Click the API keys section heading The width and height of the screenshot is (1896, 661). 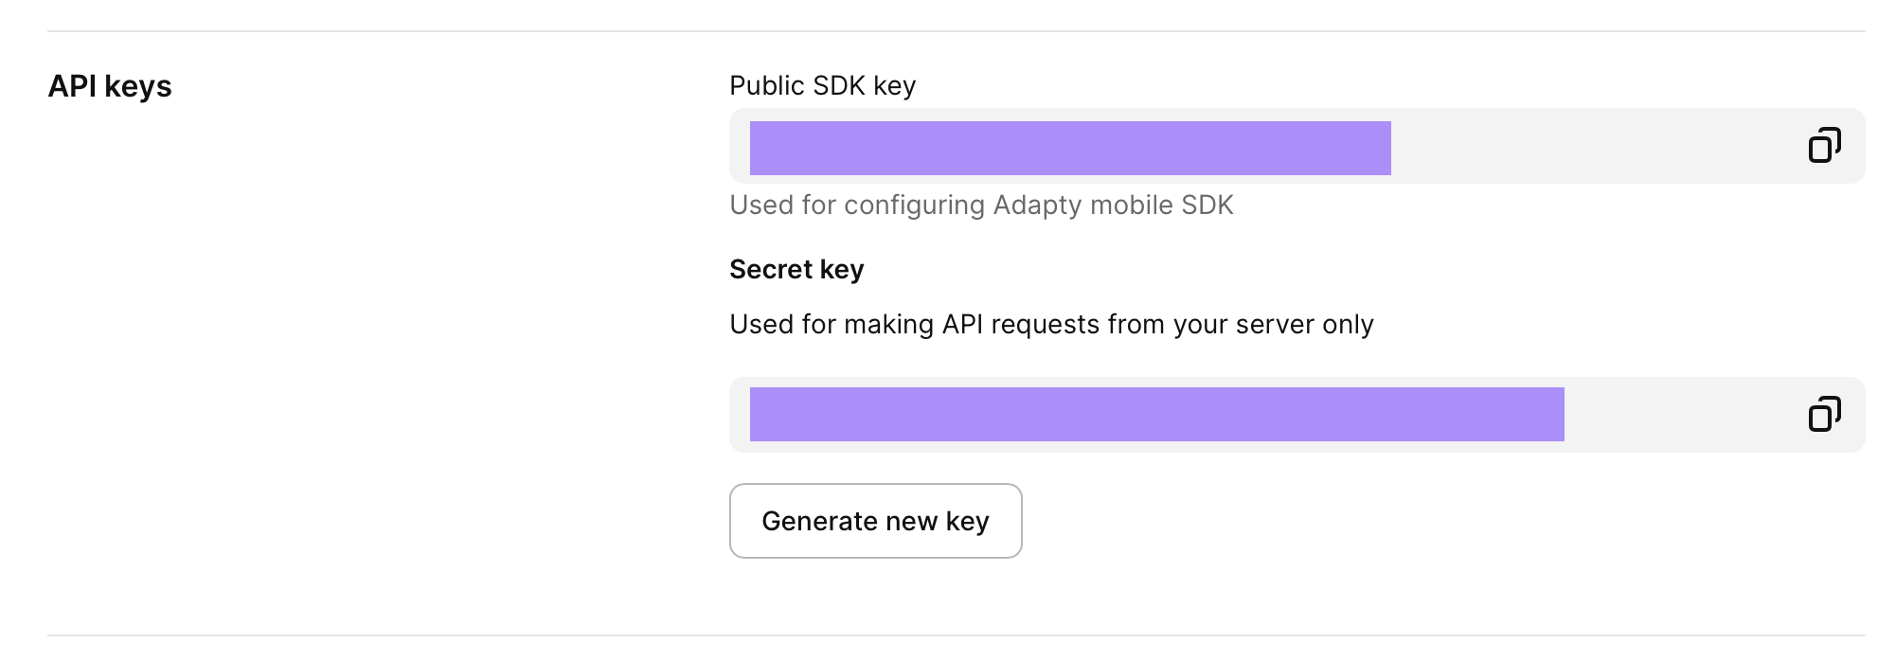pos(110,86)
